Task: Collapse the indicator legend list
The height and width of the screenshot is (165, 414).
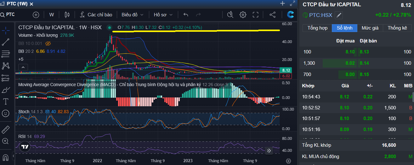Action: [x=23, y=67]
